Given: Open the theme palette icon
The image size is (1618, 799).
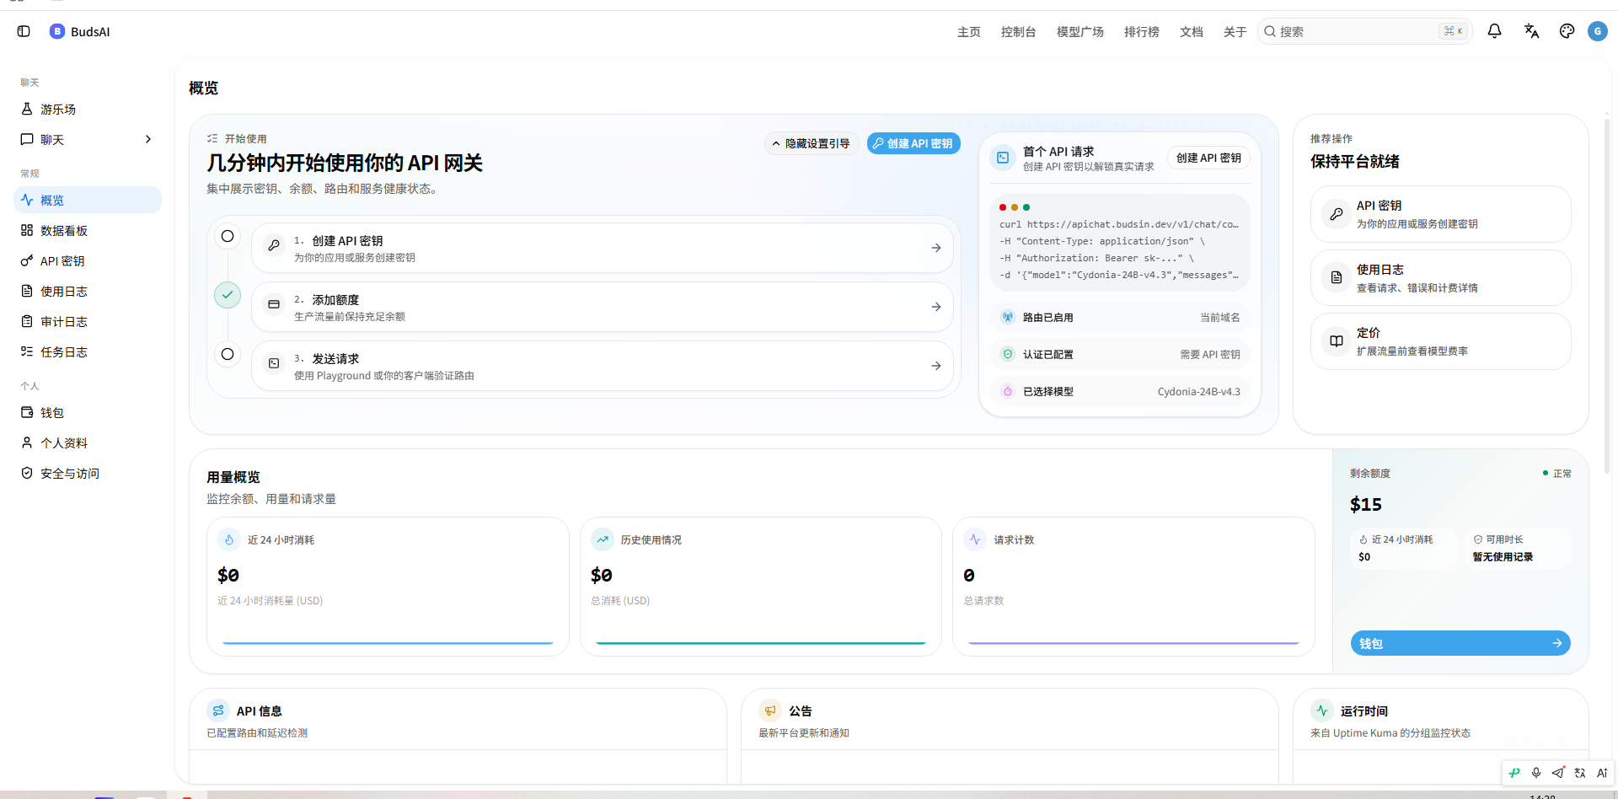Looking at the screenshot, I should pyautogui.click(x=1567, y=31).
